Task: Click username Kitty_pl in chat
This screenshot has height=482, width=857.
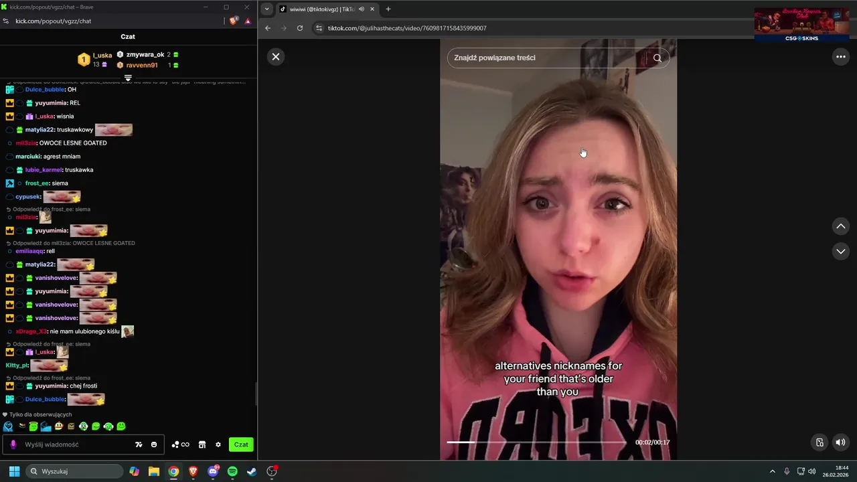Action: [x=17, y=366]
